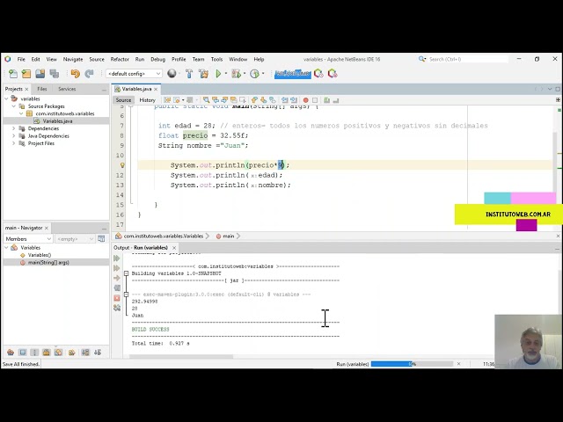Click the Navigator filter panel icon beside empty combo
The image size is (563, 422).
click(101, 238)
